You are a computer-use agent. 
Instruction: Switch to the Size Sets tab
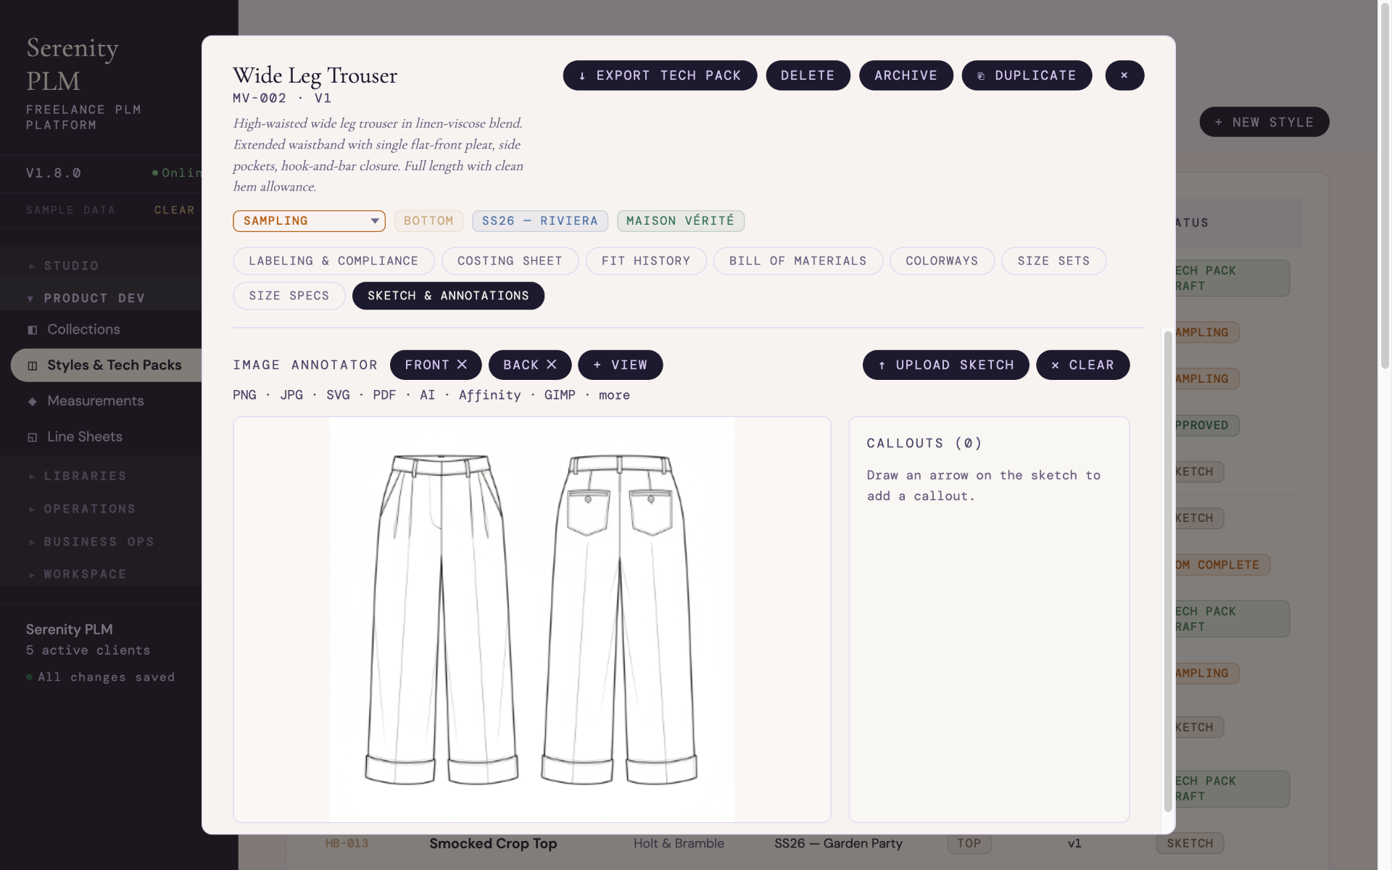[x=1053, y=261]
